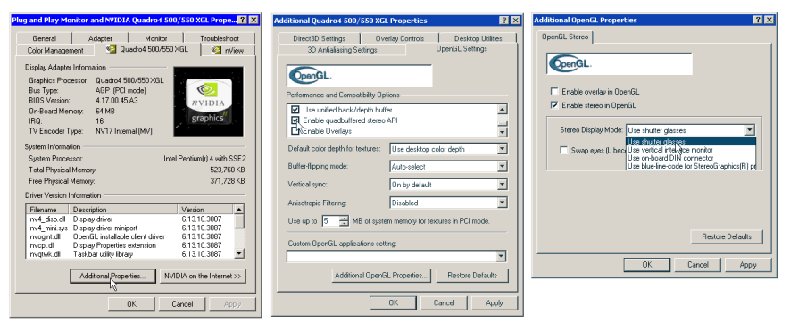Select nv4_disp.dll row in driver list
This screenshot has width=790, height=331.
tap(130, 219)
